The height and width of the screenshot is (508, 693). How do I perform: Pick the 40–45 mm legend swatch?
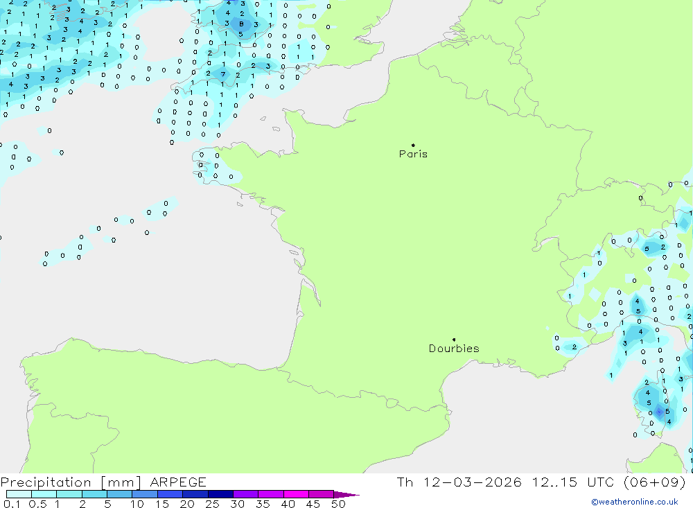click(x=296, y=494)
